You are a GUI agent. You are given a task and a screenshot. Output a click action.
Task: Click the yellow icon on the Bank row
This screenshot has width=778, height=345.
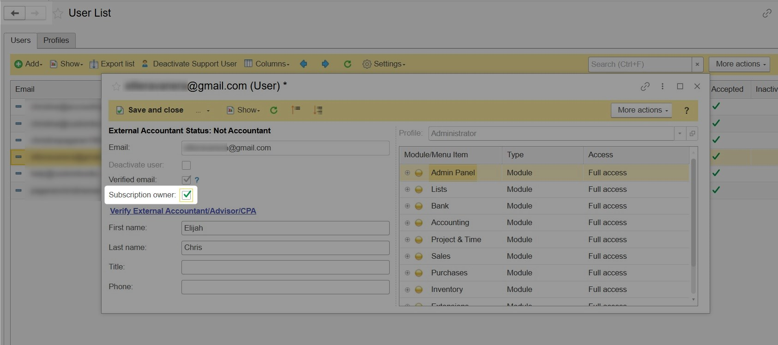pyautogui.click(x=419, y=206)
